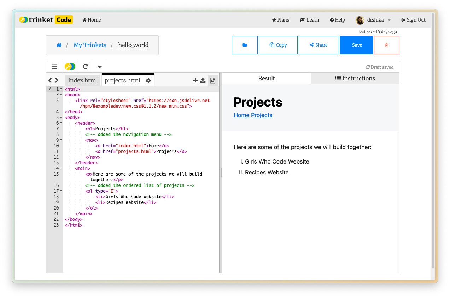
Task: Click the home icon in breadcrumb
Action: 59,45
